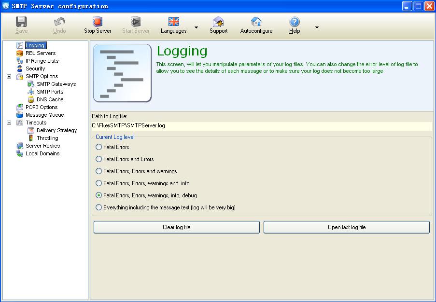Image resolution: width=436 pixels, height=302 pixels.
Task: Close the SMTP Server configuration window
Action: (429, 6)
